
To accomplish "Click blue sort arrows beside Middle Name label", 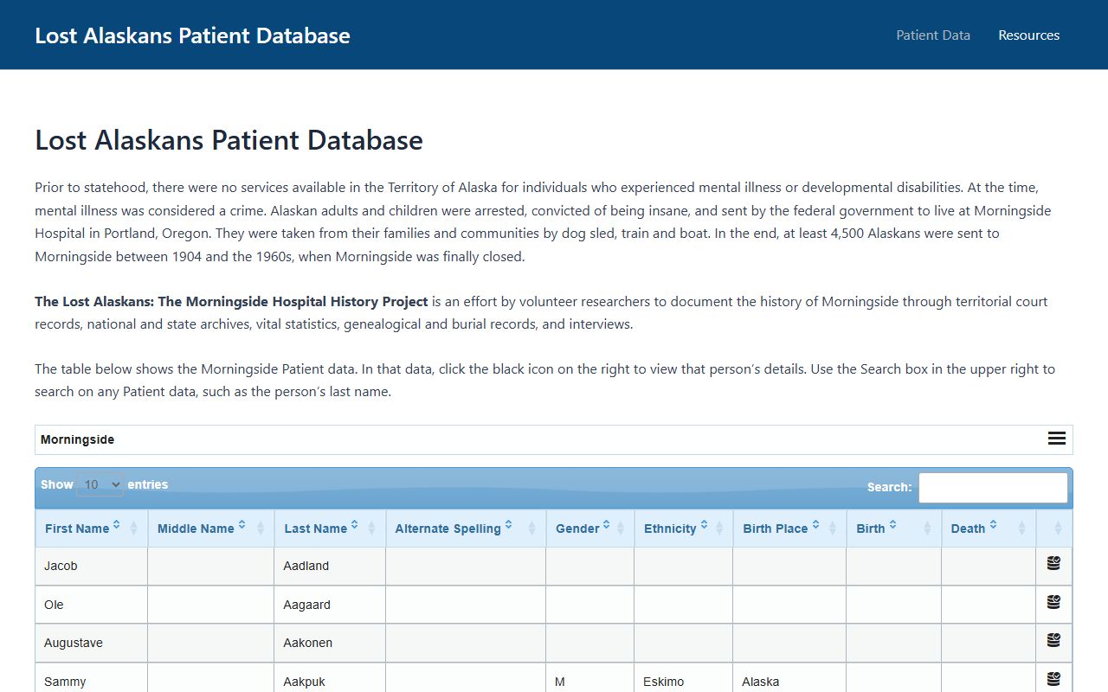I will pos(242,526).
